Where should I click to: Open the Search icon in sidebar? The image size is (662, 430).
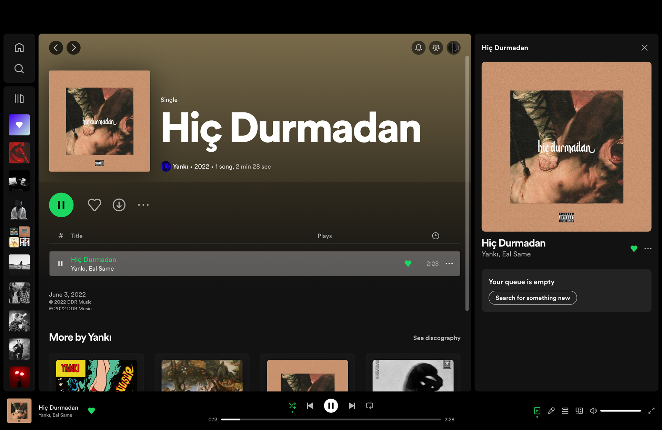tap(19, 69)
